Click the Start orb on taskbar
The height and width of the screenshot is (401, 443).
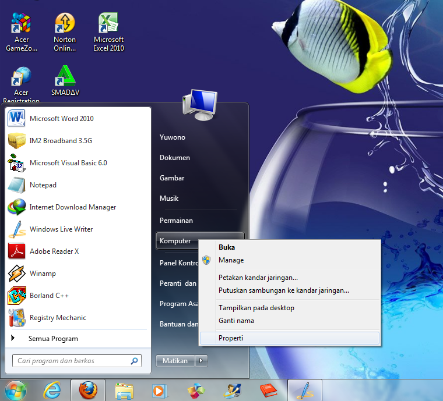(x=16, y=391)
